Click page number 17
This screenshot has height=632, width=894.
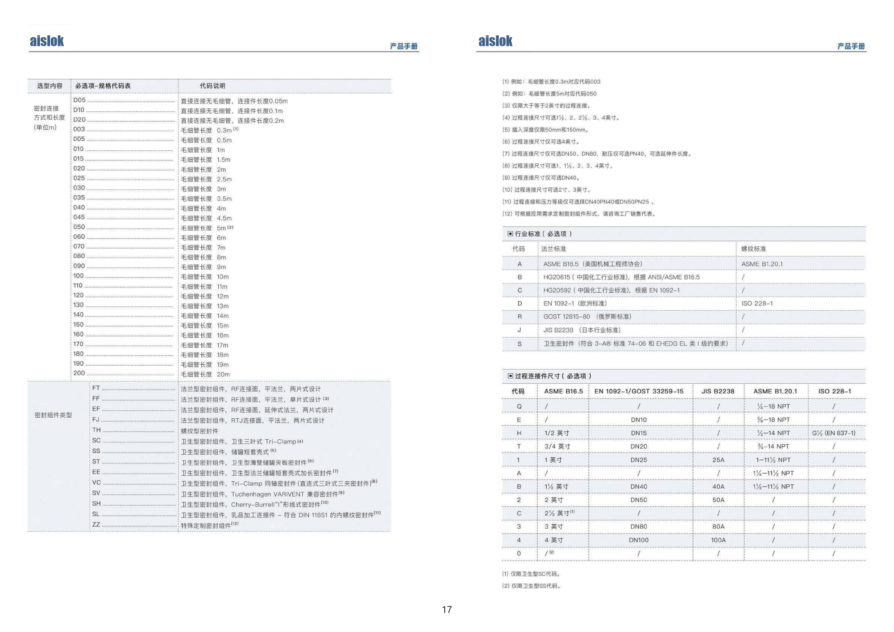coord(447,609)
